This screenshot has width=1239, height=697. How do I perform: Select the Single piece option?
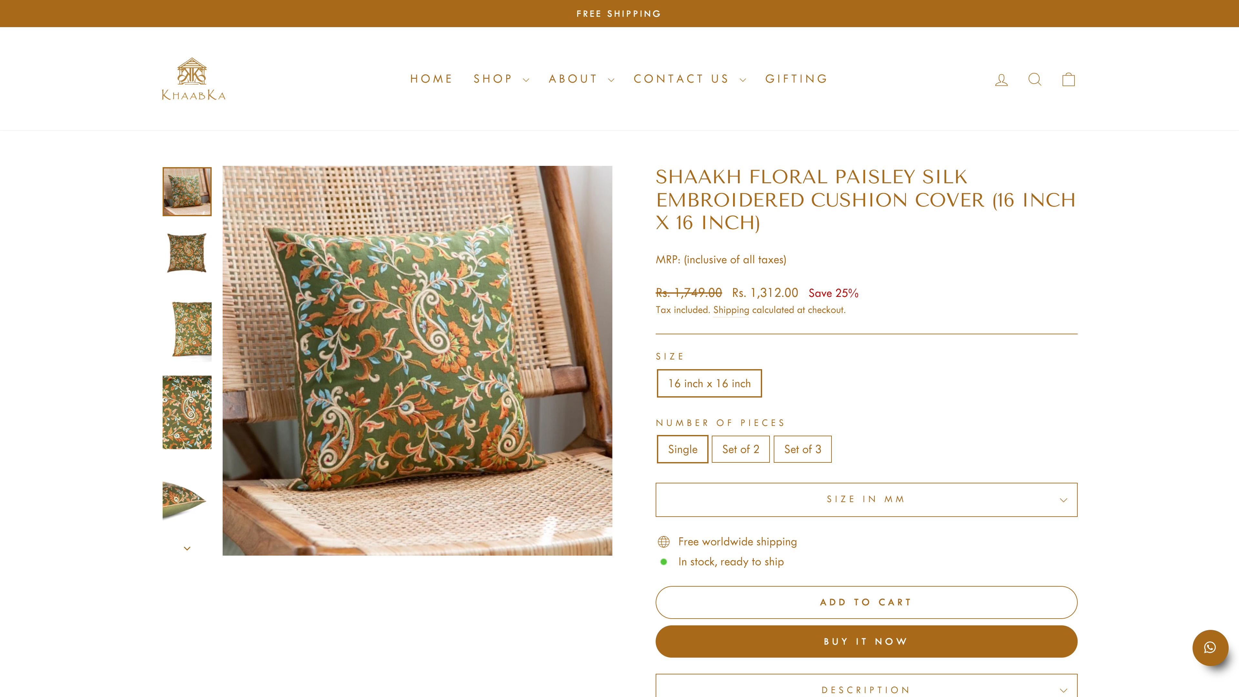[x=682, y=449]
